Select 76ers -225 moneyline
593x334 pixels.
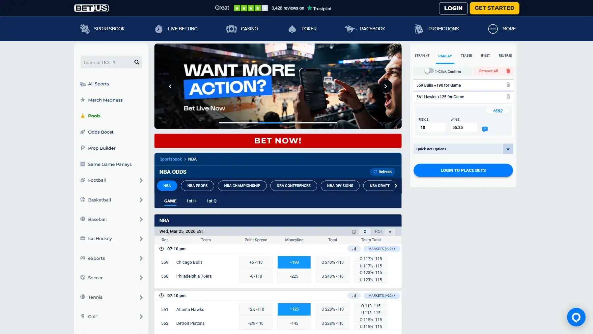(x=294, y=276)
